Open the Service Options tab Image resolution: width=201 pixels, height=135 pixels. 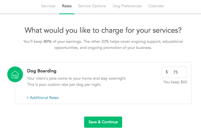92,6
